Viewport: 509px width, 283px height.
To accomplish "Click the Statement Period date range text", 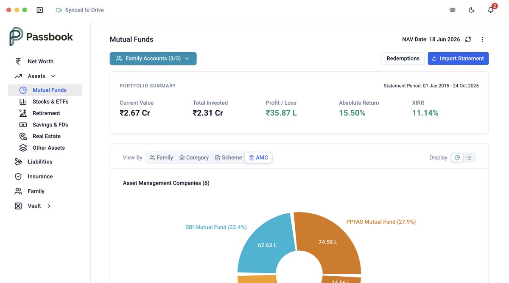I will pos(431,86).
